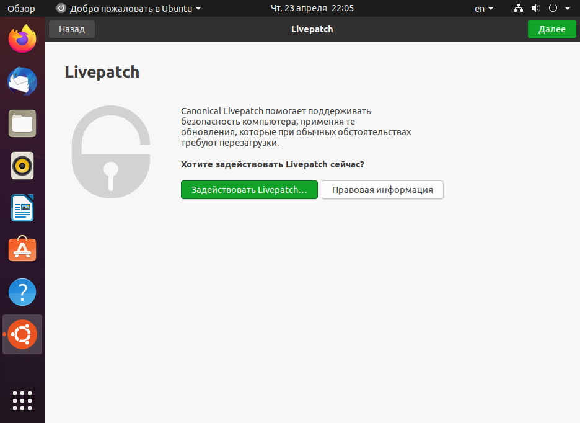580x423 pixels.
Task: Expand the system menu arrow
Action: click(568, 8)
